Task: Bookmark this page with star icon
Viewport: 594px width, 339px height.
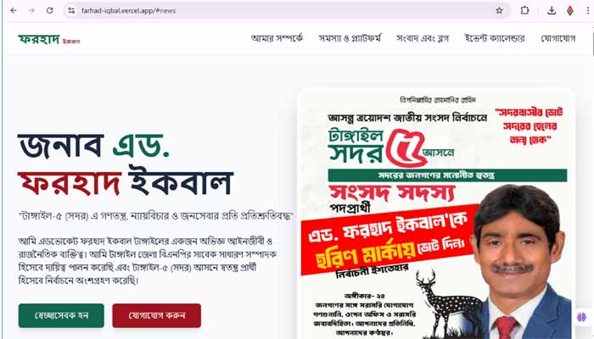Action: 499,10
